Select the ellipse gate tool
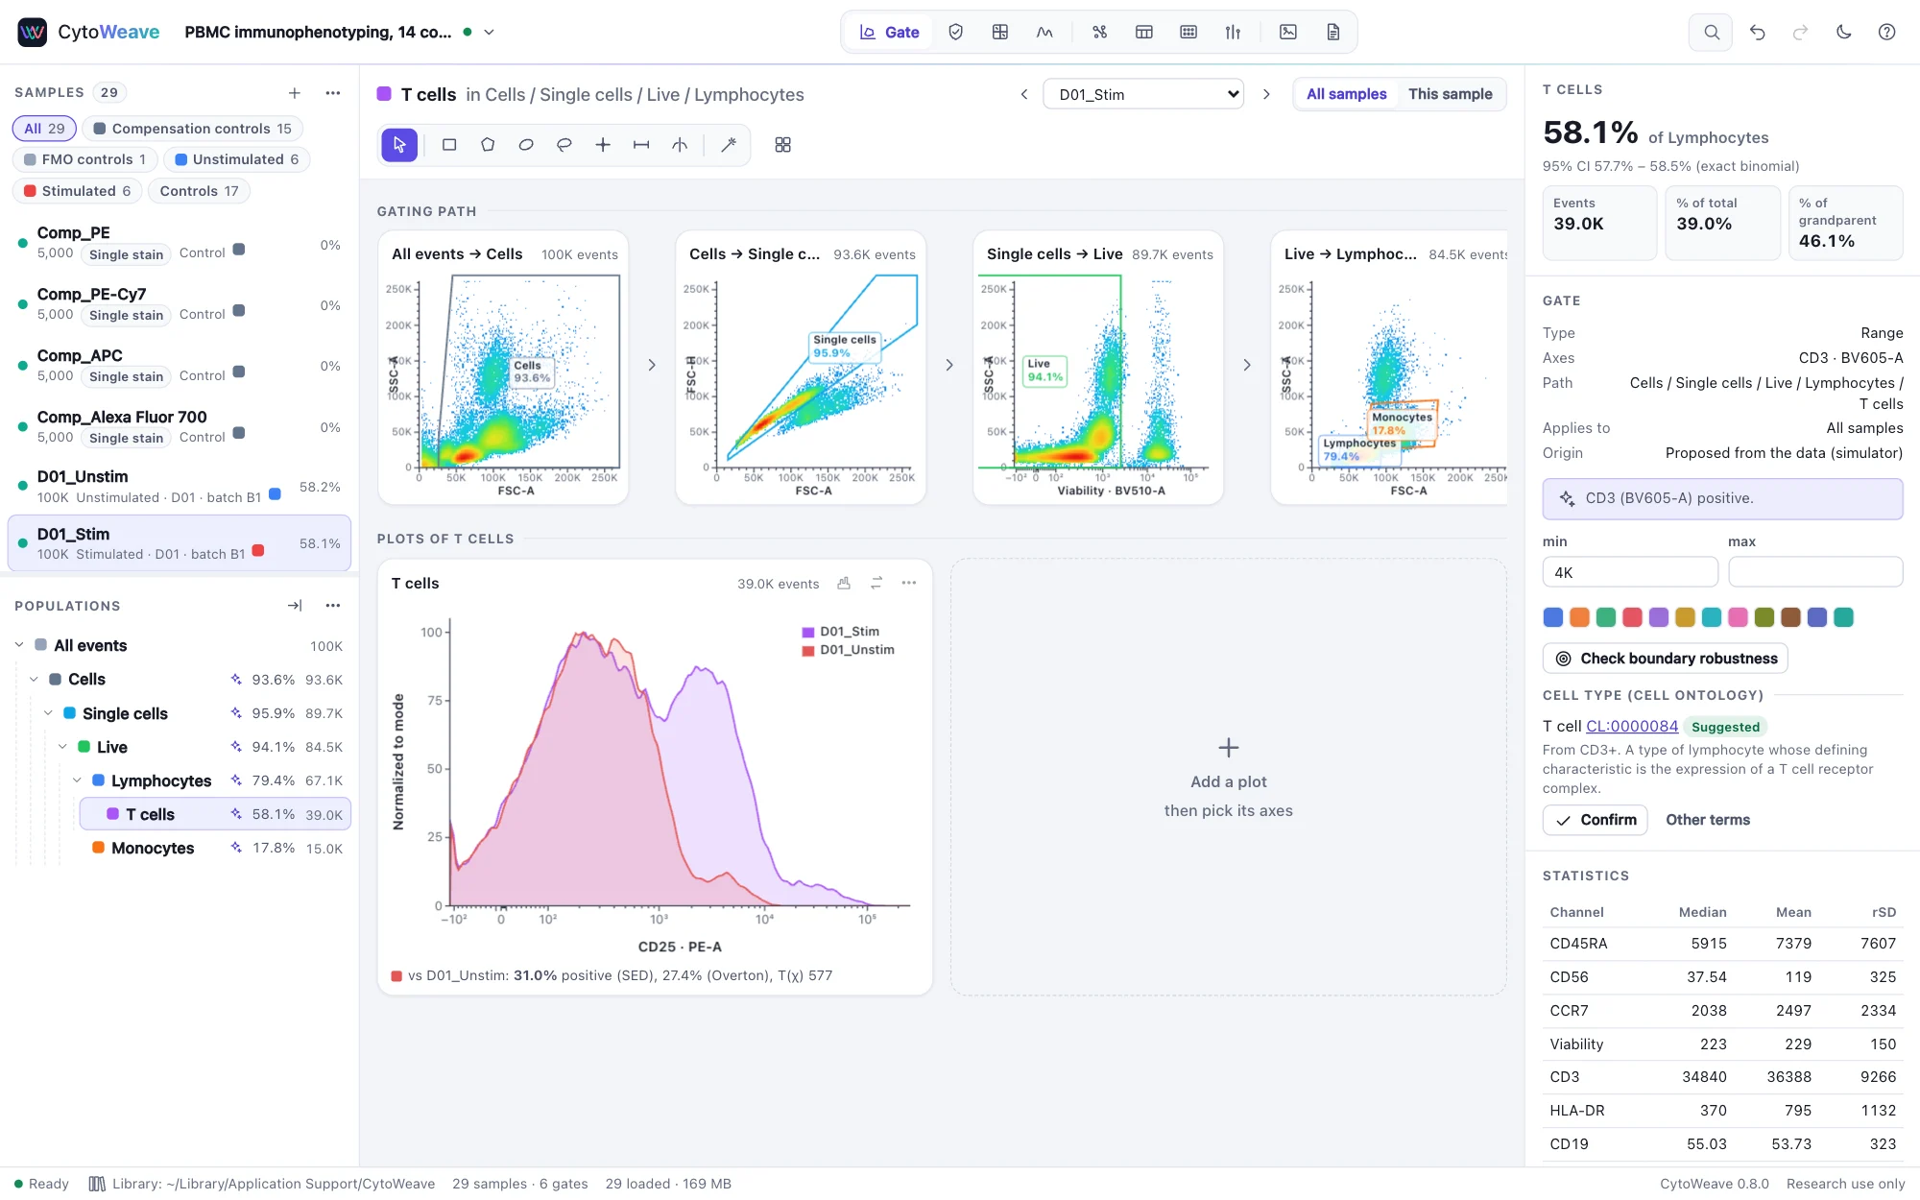 526,145
